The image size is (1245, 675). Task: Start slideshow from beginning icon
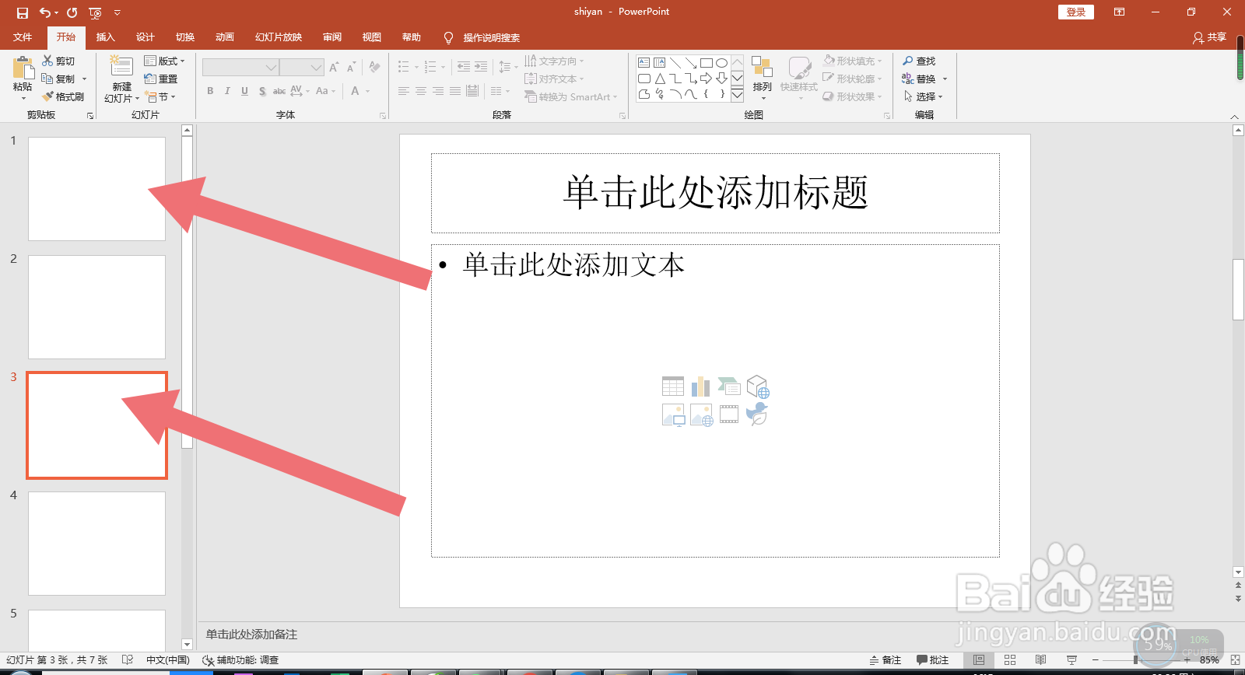96,12
